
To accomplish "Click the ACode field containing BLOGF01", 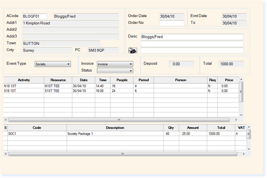I will point(34,16).
